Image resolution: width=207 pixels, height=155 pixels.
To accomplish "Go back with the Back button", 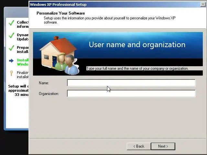I will pyautogui.click(x=139, y=146).
